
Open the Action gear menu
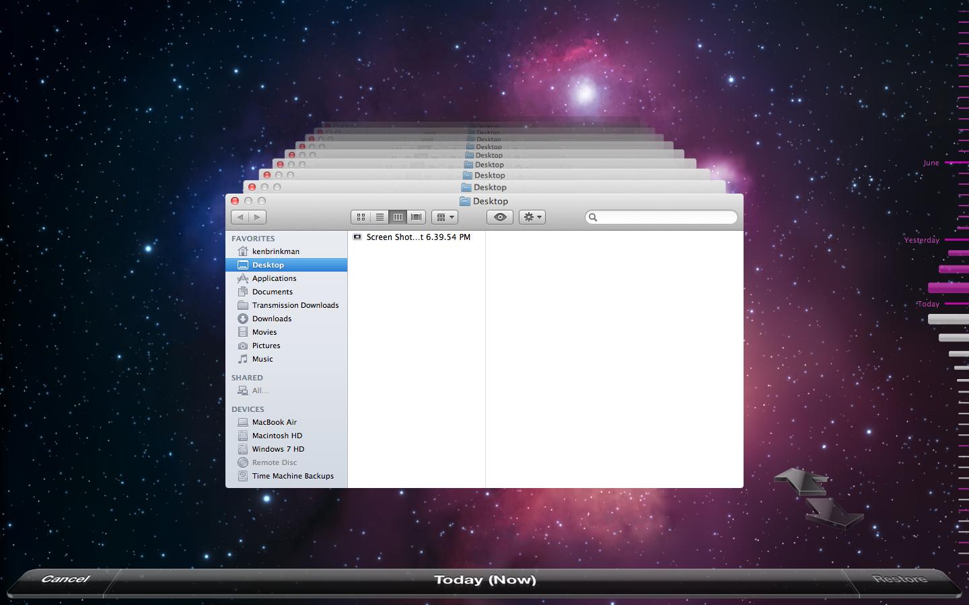click(532, 217)
